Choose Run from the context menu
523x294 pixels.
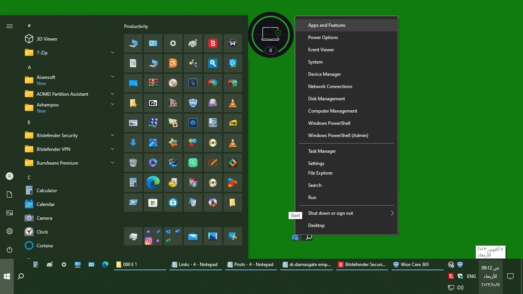[x=346, y=198]
